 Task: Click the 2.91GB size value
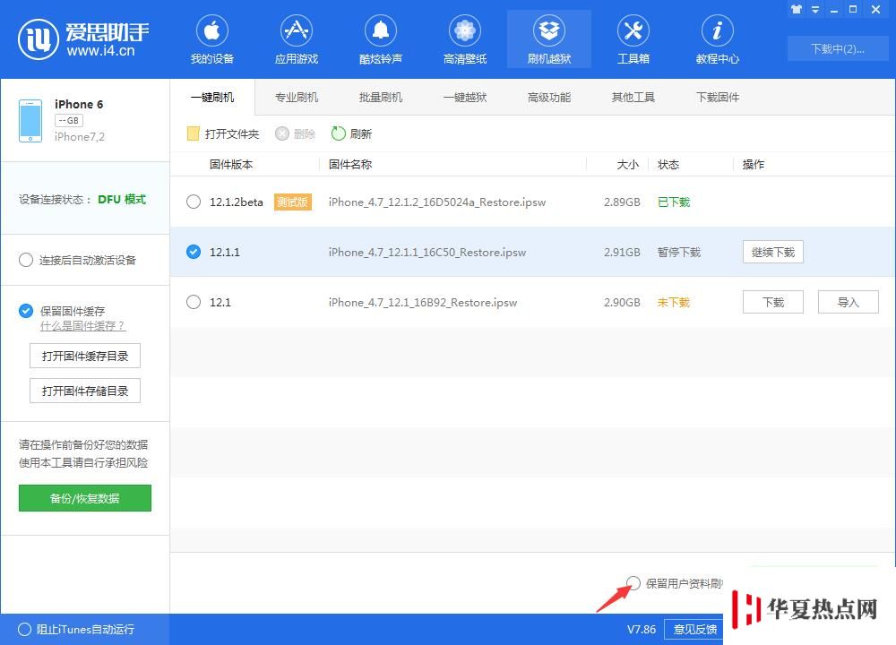(x=622, y=253)
